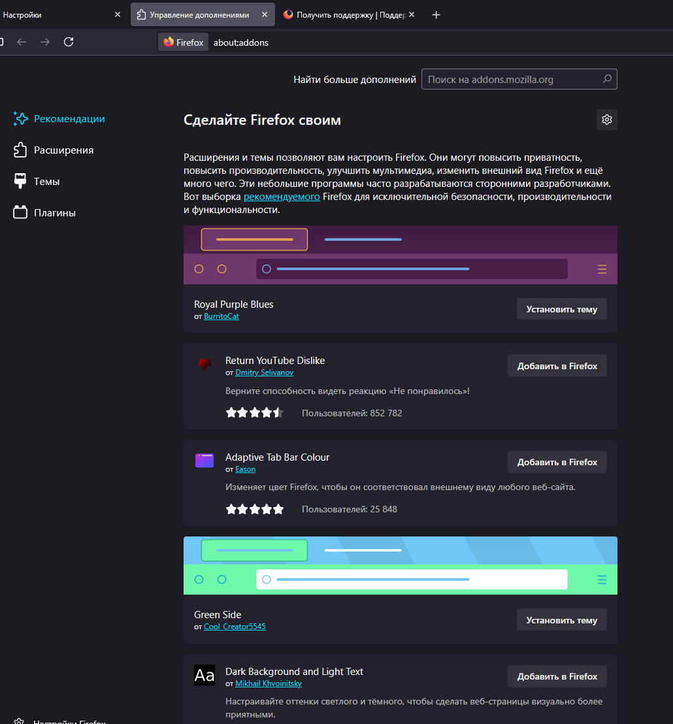Click the 'Return YouTube Dislike' title
The height and width of the screenshot is (724, 673).
point(275,361)
